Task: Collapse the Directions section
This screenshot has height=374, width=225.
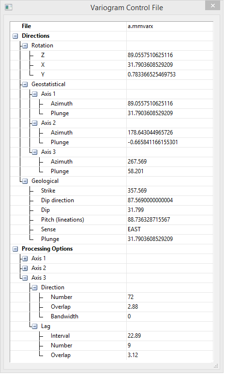Action: click(x=15, y=36)
